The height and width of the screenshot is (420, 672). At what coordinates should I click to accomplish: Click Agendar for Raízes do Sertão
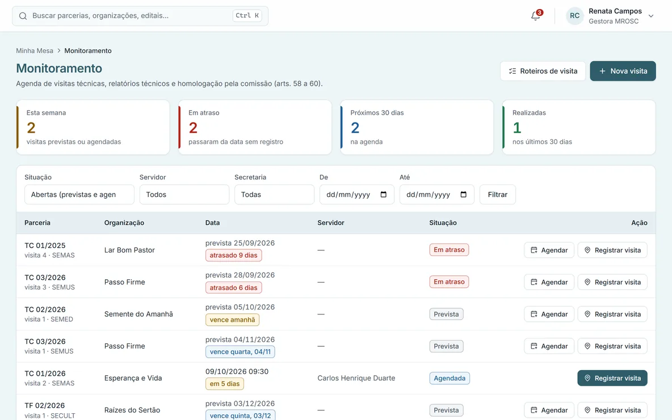click(x=549, y=410)
